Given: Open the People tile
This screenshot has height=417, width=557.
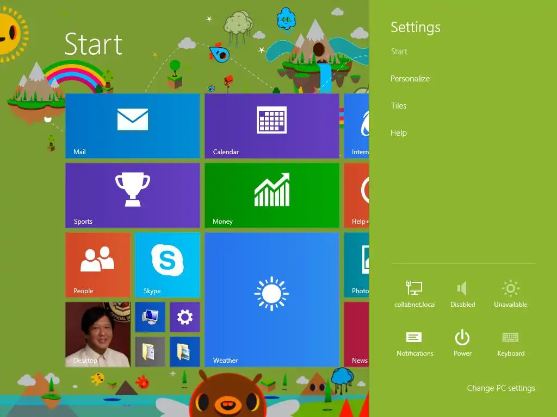Looking at the screenshot, I should click(x=98, y=265).
